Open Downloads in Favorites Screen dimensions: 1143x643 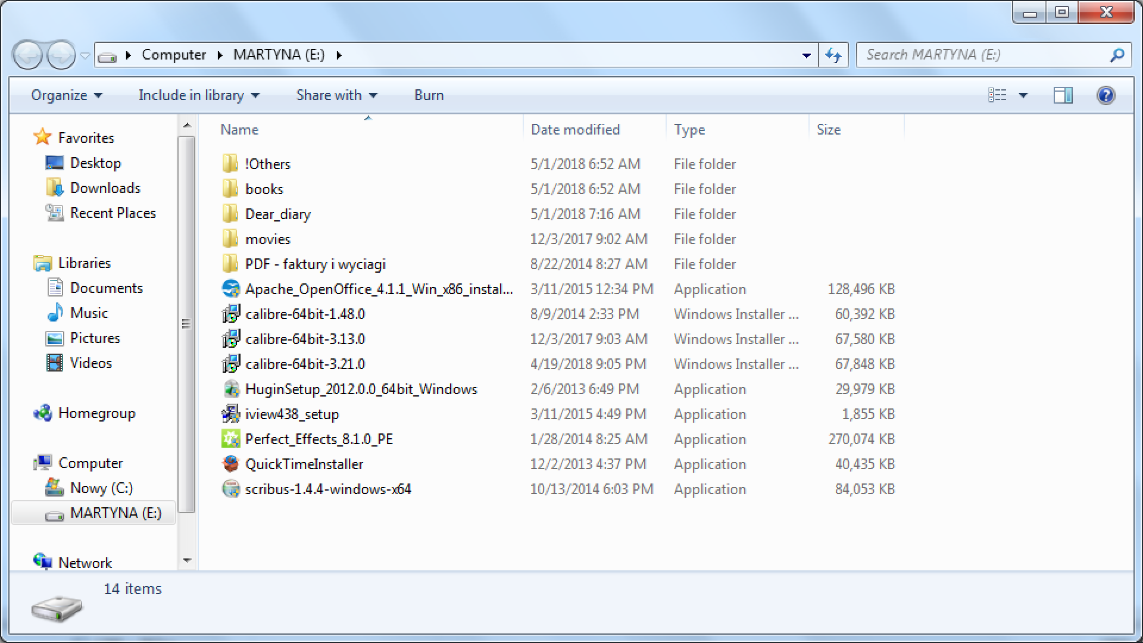[x=105, y=188]
